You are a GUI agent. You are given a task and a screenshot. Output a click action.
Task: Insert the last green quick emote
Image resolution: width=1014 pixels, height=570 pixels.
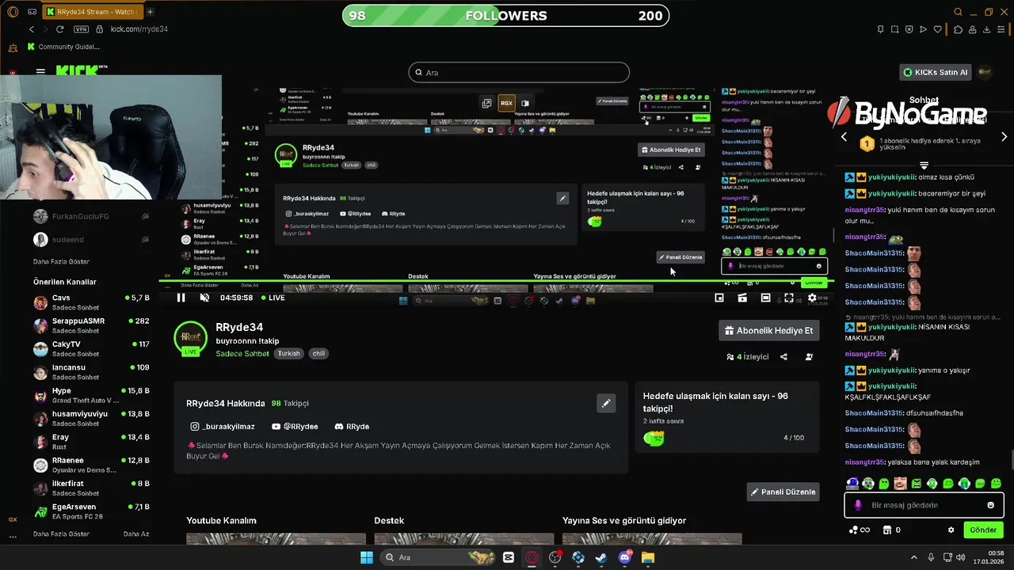(x=996, y=483)
